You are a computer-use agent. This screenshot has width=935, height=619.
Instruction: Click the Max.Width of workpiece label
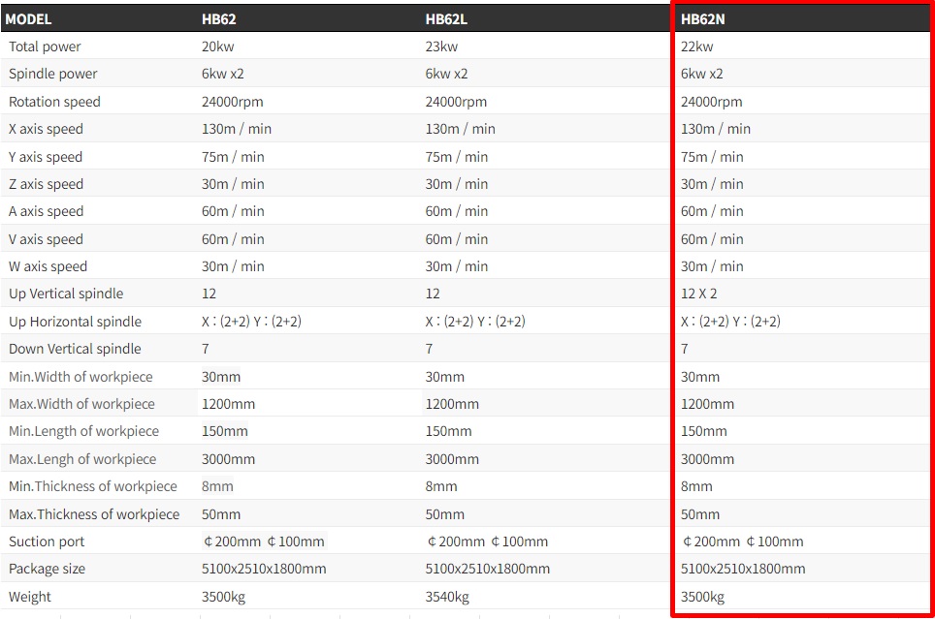coord(81,404)
